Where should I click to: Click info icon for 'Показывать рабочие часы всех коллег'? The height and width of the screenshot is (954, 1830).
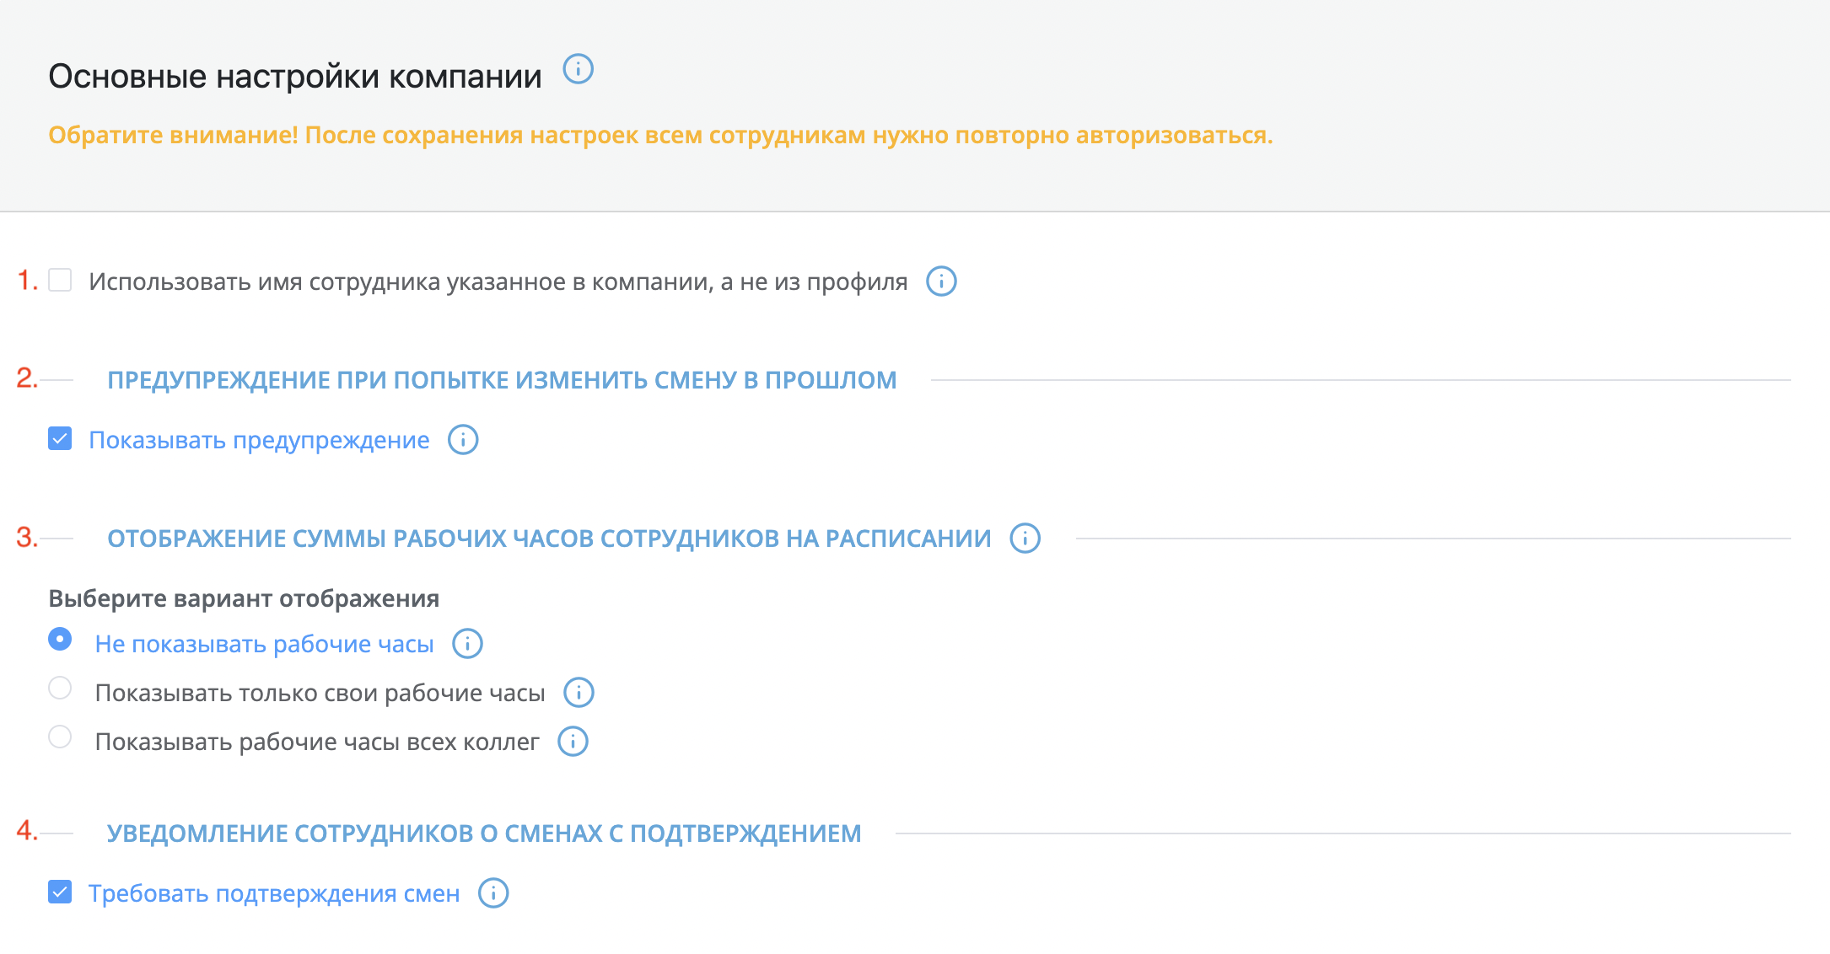573,742
